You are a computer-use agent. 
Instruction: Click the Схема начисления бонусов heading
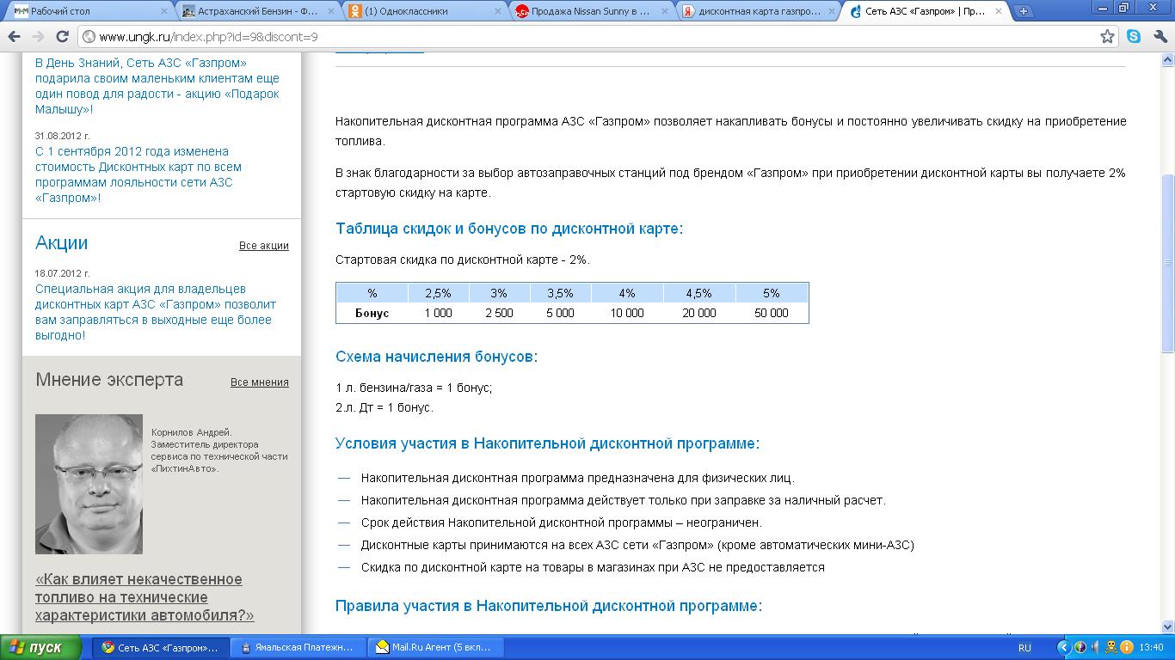pyautogui.click(x=436, y=357)
